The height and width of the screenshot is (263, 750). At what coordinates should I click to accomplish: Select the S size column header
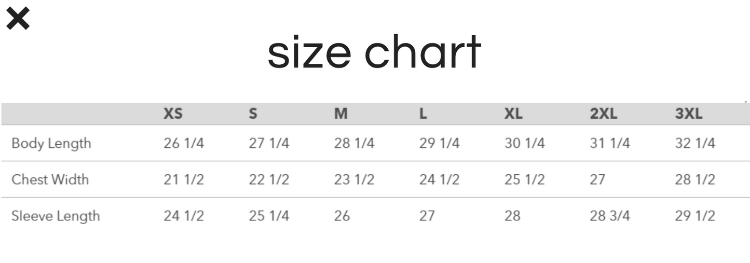[x=253, y=114]
